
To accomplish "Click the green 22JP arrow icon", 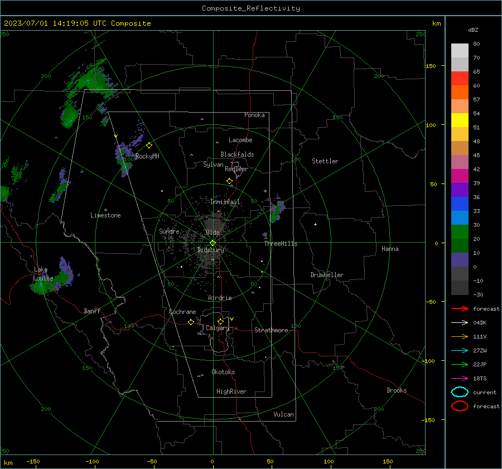I will point(460,364).
